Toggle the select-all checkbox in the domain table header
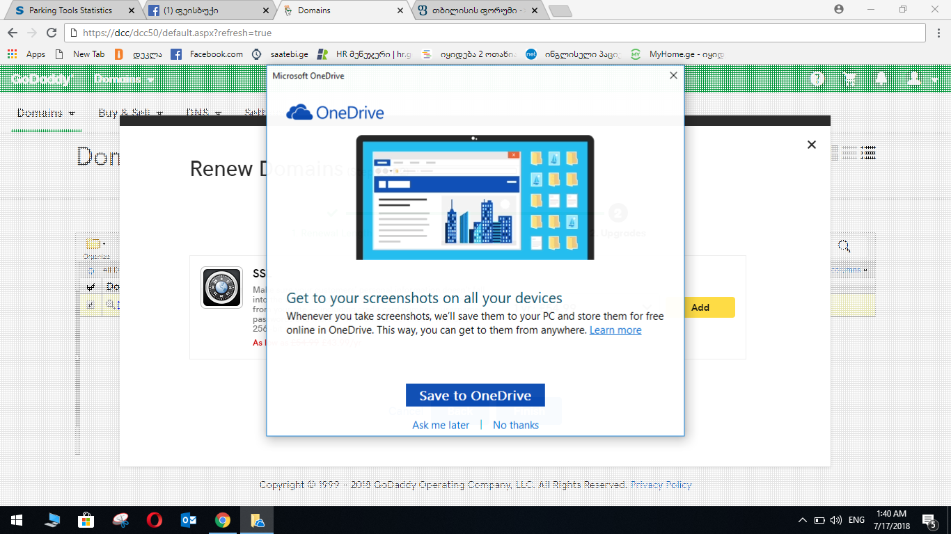The image size is (951, 534). tap(91, 286)
